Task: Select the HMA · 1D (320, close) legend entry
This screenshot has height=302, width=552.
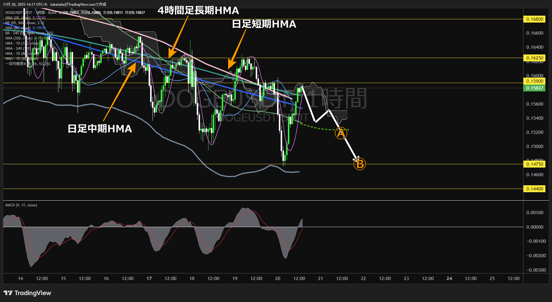Action: [x=23, y=43]
